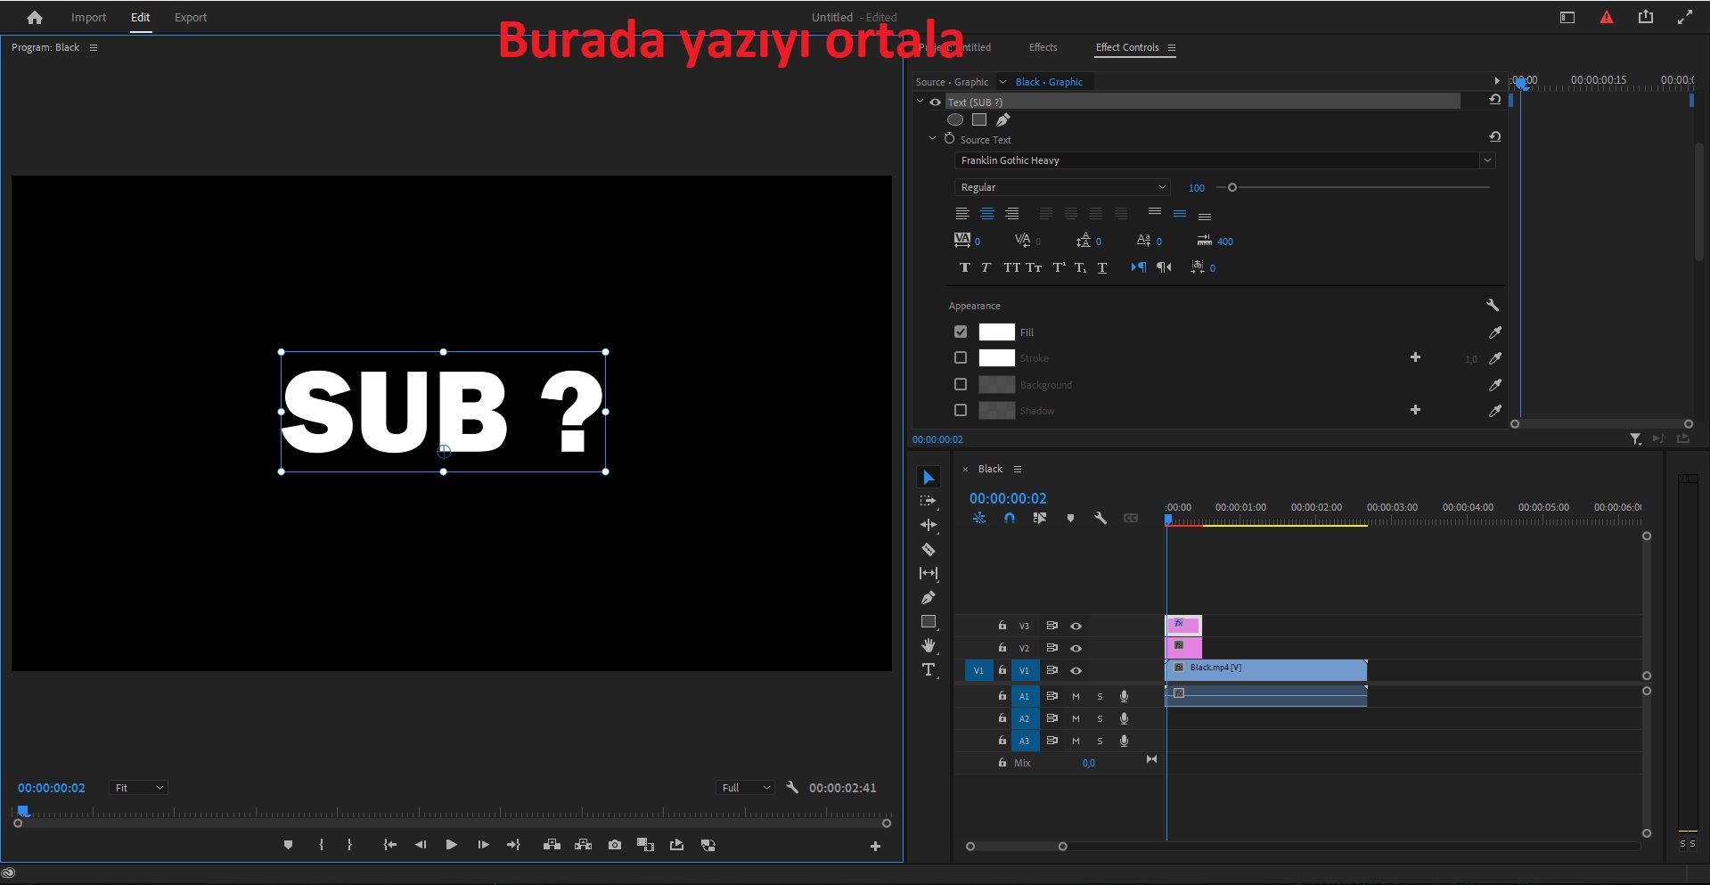Click the Fill color swatch
The height and width of the screenshot is (885, 1710).
pos(997,332)
